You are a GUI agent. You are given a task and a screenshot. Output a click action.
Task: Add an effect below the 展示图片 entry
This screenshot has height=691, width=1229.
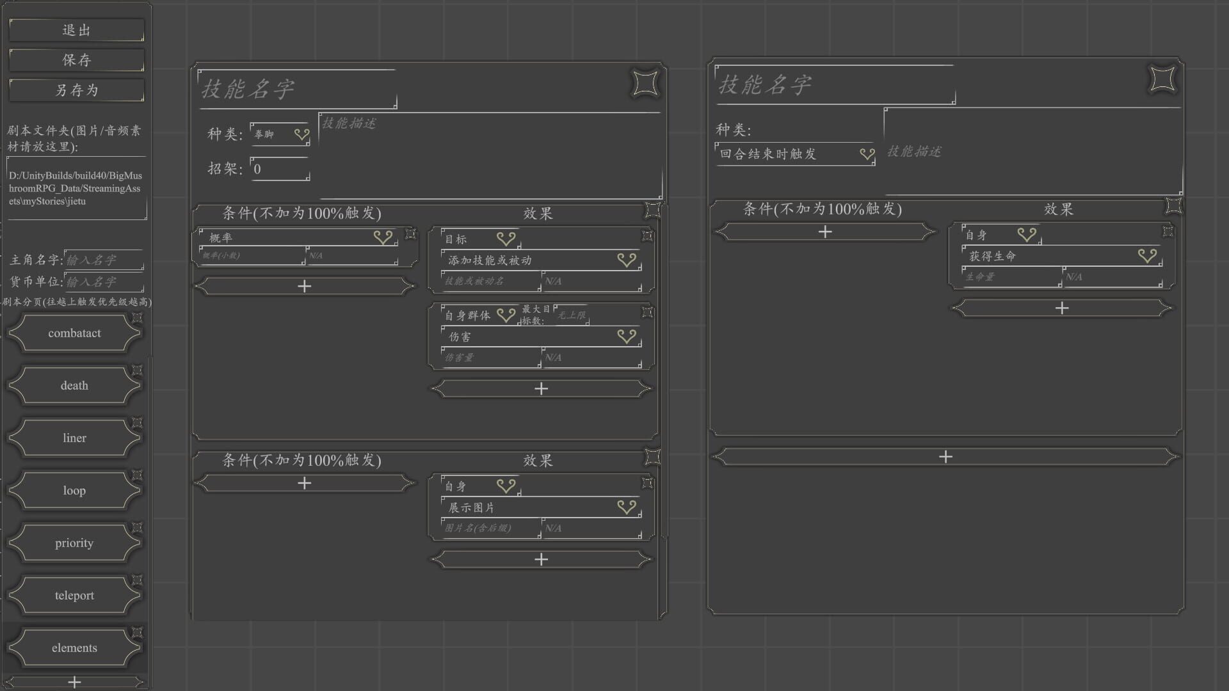[x=542, y=559]
